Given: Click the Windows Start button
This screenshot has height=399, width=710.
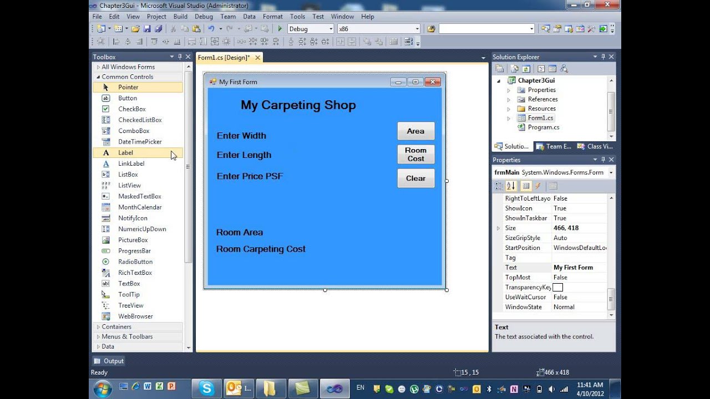Looking at the screenshot, I should 103,388.
